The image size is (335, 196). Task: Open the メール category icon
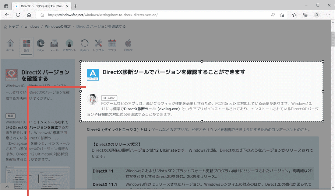point(54,46)
